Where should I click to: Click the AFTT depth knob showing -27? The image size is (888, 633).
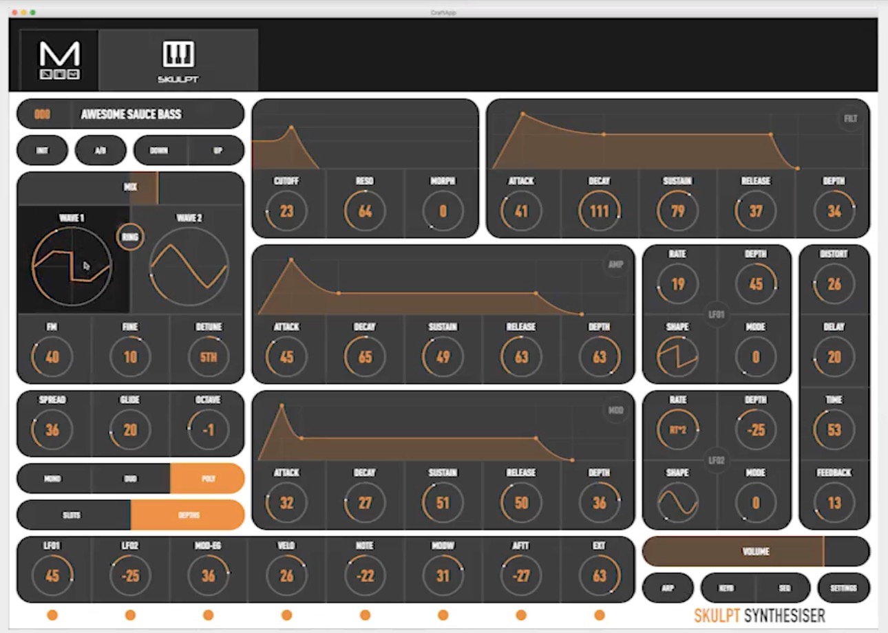(521, 576)
